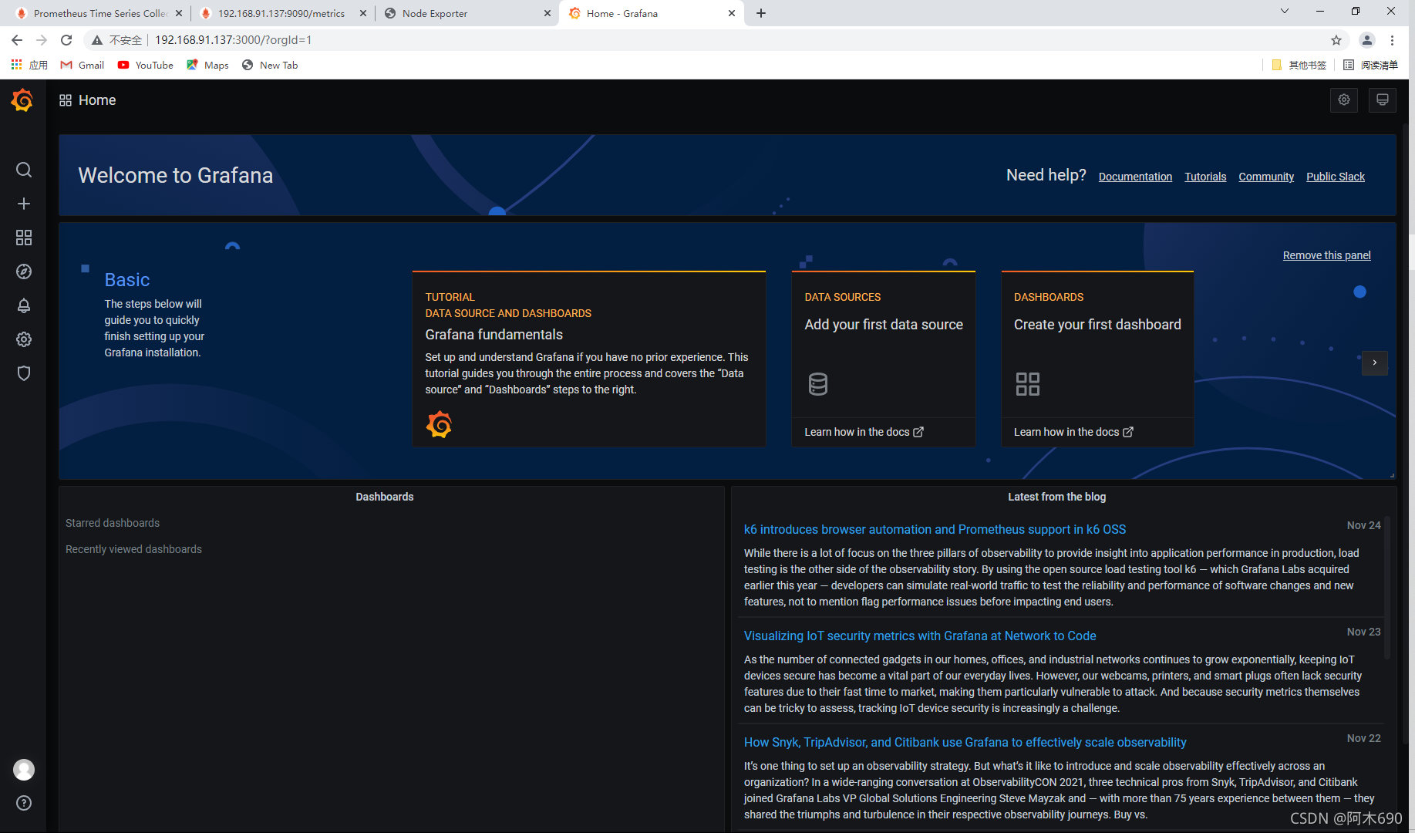Open the k6 browser automation blog post

click(x=935, y=529)
